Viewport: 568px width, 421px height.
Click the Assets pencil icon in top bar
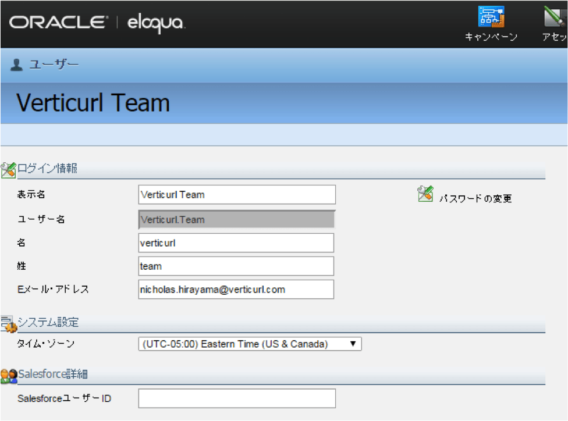(x=555, y=17)
